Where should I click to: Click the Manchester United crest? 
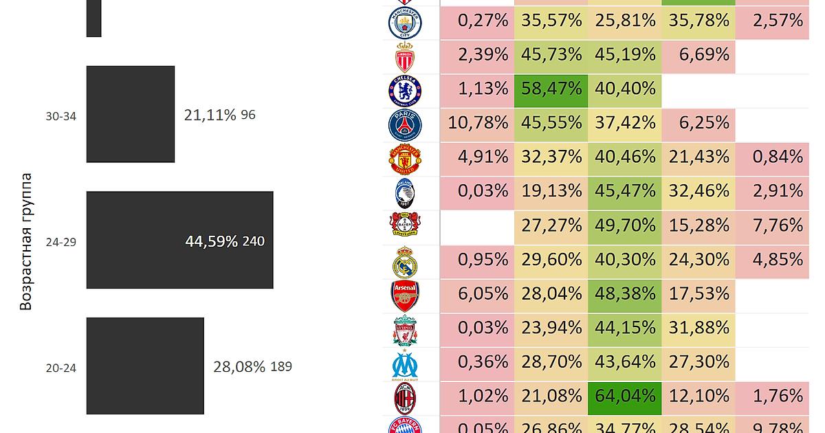[x=404, y=159]
